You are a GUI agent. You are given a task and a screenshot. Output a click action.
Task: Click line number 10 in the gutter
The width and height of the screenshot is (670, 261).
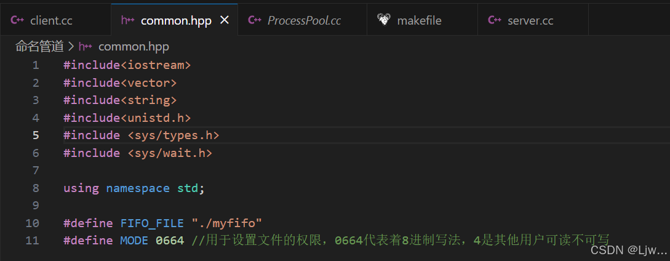click(x=32, y=223)
